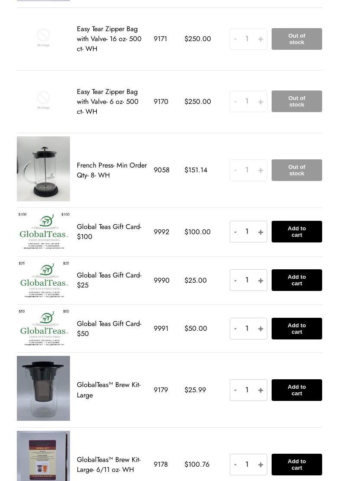Open the French Press product thumbnail
Image resolution: width=339 pixels, height=481 pixels.
click(x=43, y=169)
